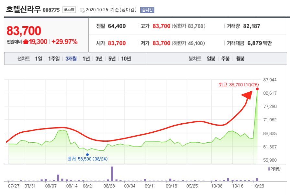Screen dimensions: 290x195
Task: Click the trading value 6,879 백만
Action: click(260, 43)
